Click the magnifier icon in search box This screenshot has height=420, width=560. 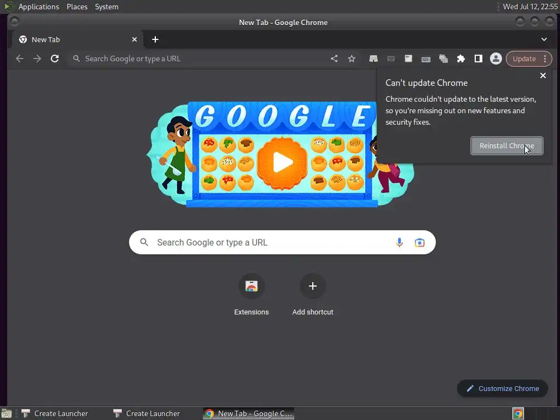tap(144, 242)
